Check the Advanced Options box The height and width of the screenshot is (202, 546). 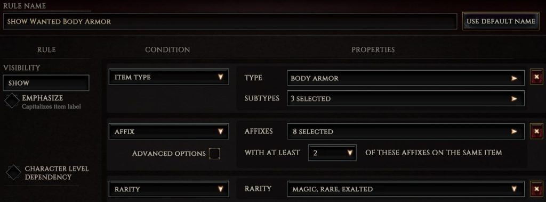tap(214, 154)
